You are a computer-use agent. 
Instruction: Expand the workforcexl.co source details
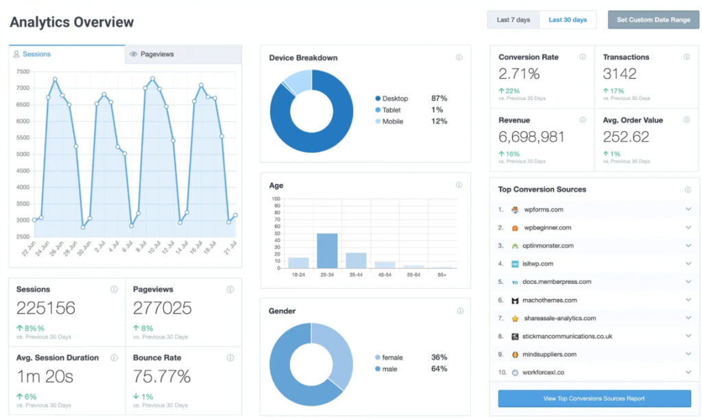coord(688,373)
